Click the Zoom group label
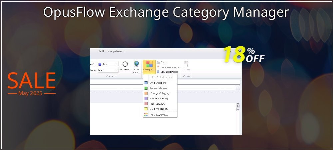This screenshot has width=333, height=150. pos(186,76)
